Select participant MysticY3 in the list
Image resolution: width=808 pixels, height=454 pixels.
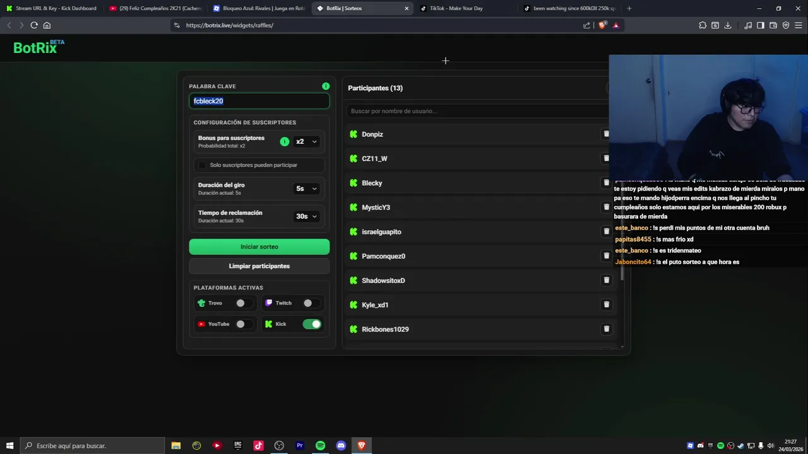pos(376,207)
